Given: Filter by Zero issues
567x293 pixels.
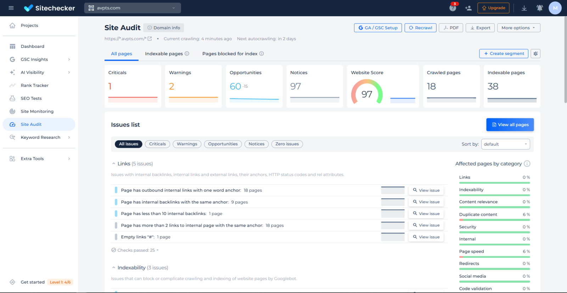Looking at the screenshot, I should coord(287,144).
